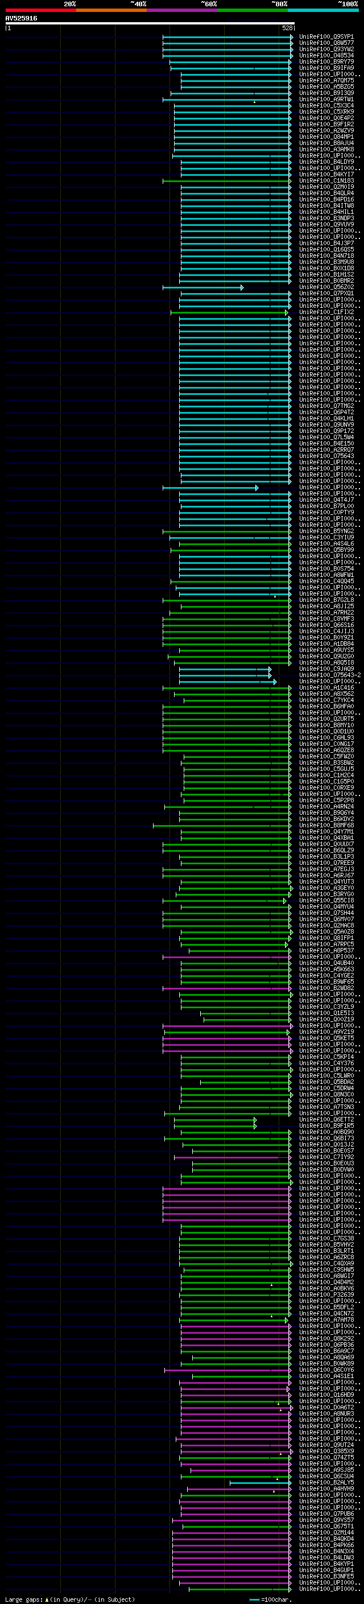
Task: Select label UniRef100_Q9VUV9
Action: tap(326, 224)
